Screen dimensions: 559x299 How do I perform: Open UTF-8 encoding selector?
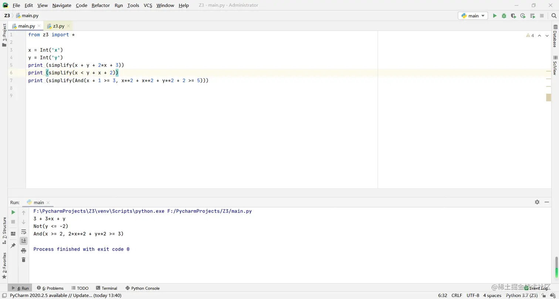coord(473,295)
